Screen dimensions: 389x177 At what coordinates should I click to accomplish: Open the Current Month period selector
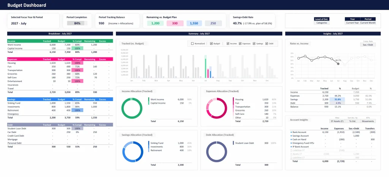368,23
